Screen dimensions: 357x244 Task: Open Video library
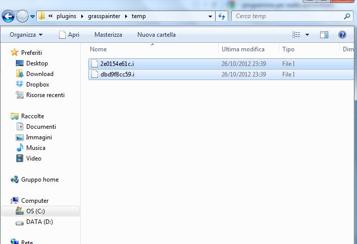pyautogui.click(x=34, y=158)
